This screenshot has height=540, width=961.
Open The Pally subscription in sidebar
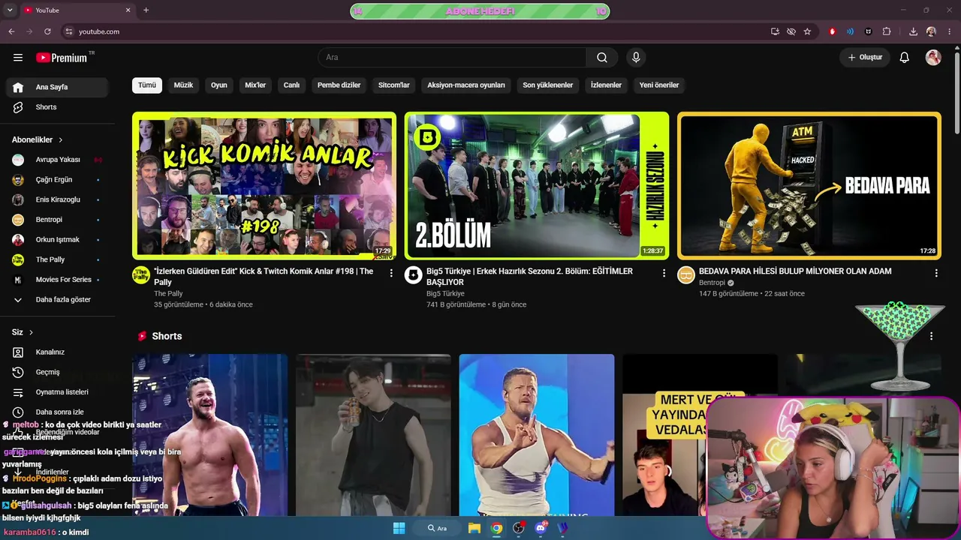[x=57, y=259]
